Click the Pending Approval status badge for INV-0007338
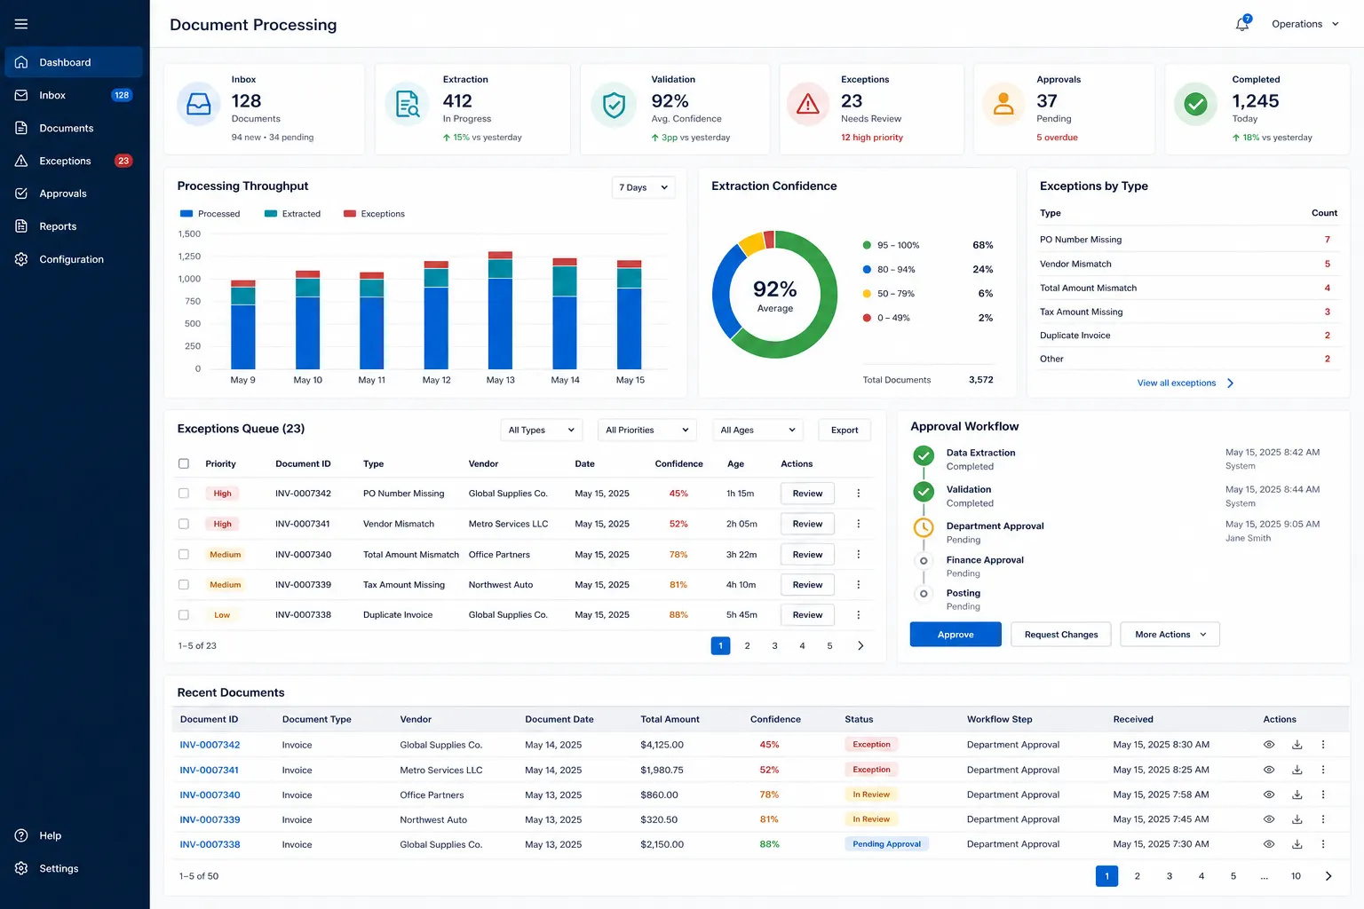1364x909 pixels. pos(886,844)
